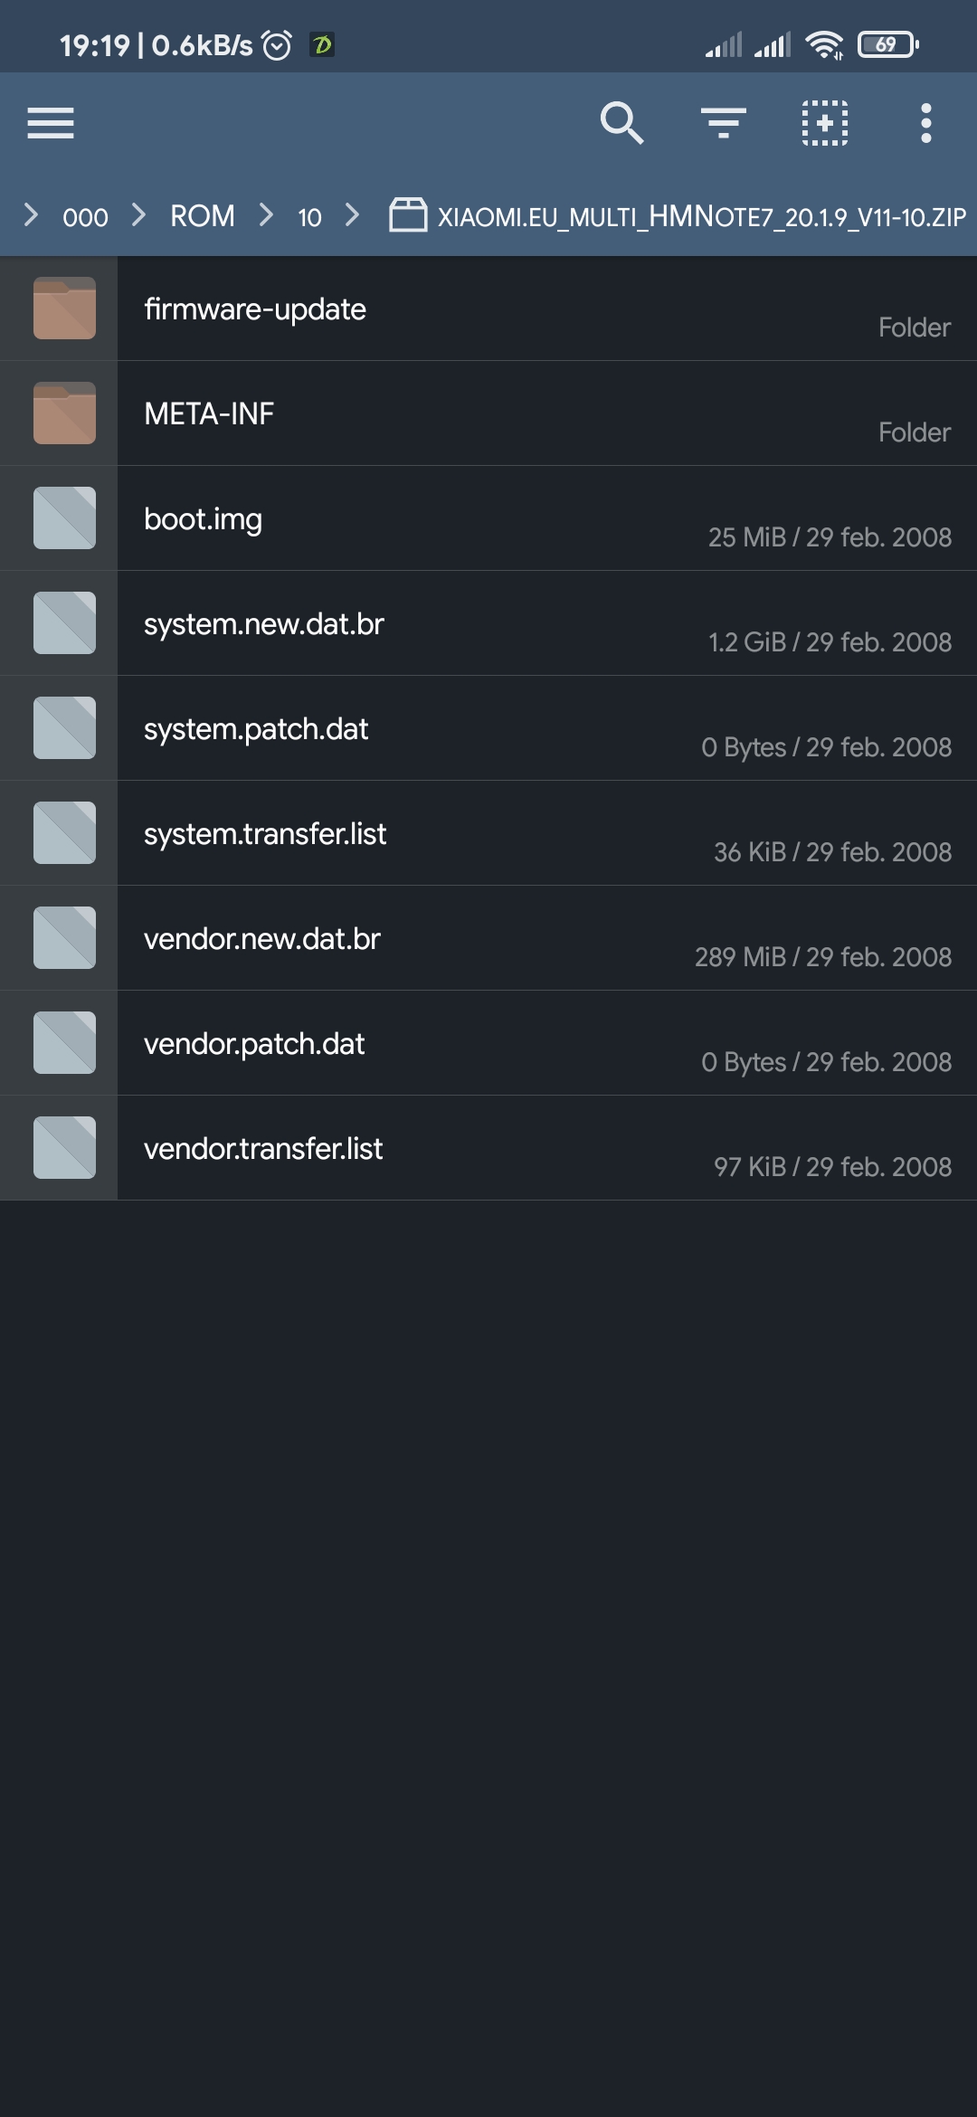
Task: Click the chevron after the 10 breadcrumb
Action: click(353, 214)
